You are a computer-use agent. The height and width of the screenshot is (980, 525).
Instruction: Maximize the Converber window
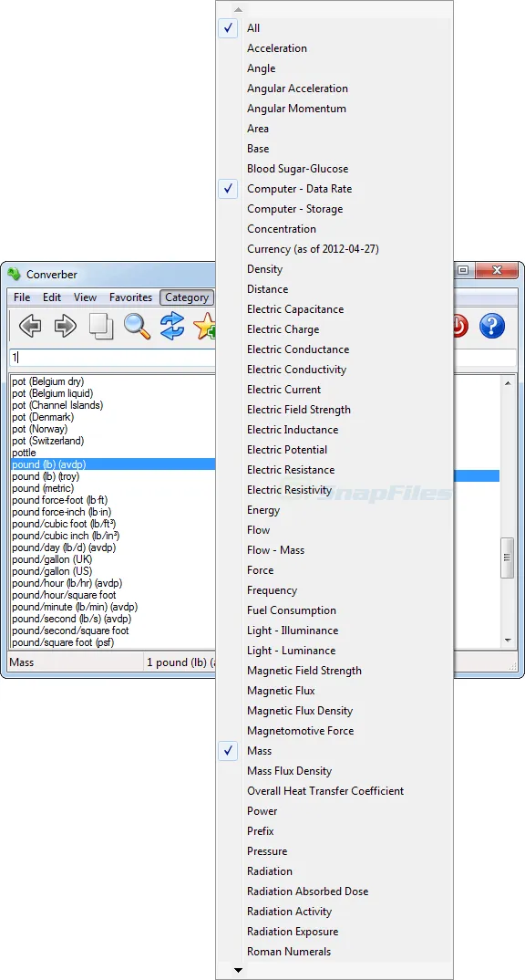(463, 271)
